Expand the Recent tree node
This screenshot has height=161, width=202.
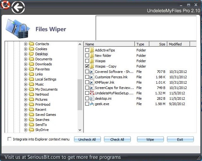pos(26,110)
